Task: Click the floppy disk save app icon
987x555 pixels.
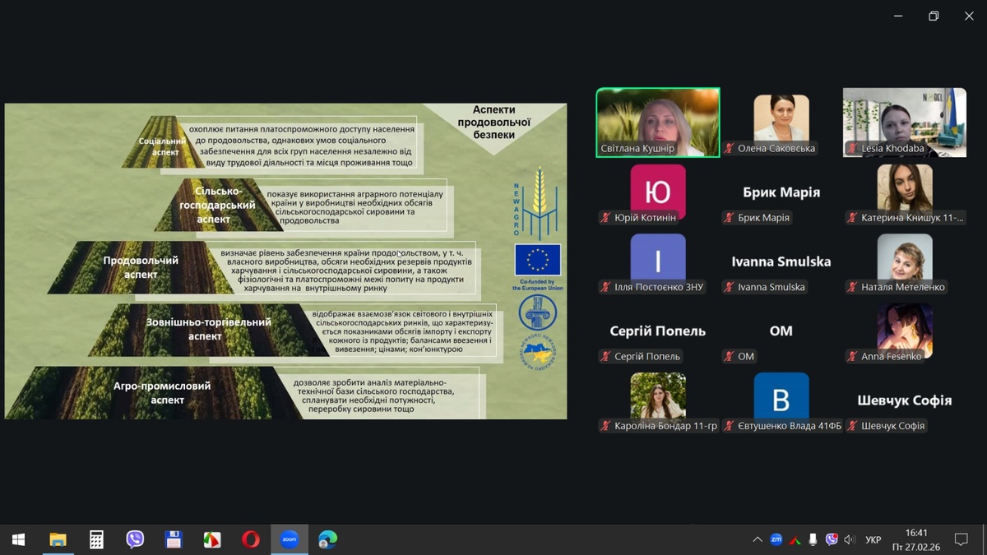Action: 174,539
